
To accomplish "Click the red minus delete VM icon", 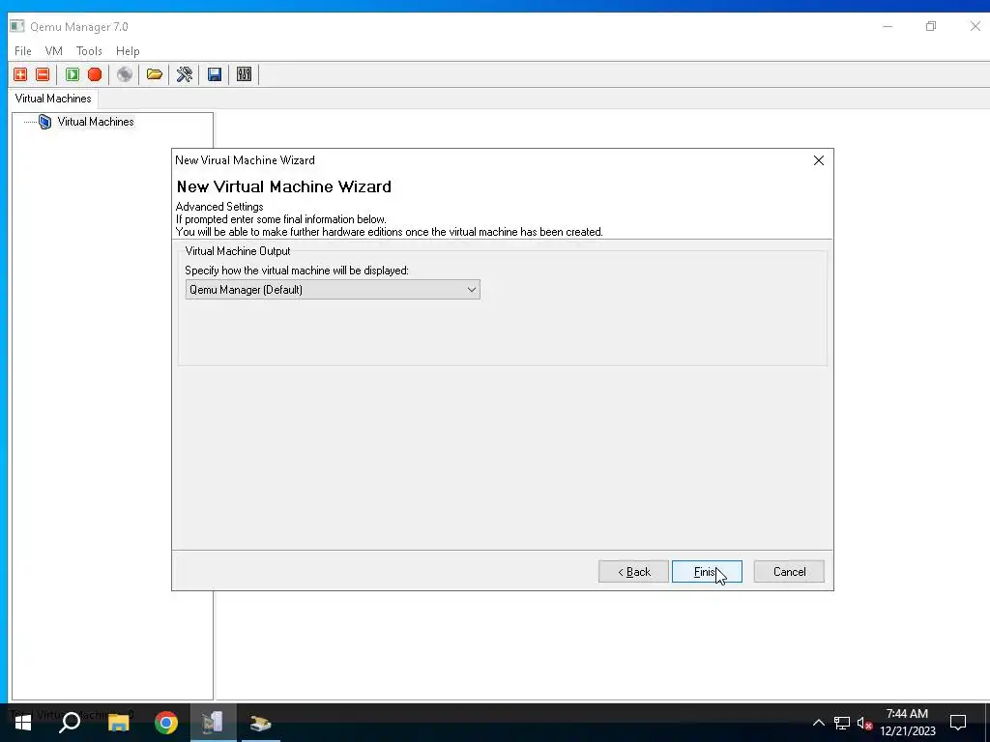I will [x=43, y=74].
